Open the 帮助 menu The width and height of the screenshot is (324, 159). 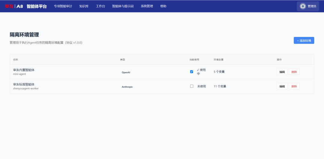[163, 6]
